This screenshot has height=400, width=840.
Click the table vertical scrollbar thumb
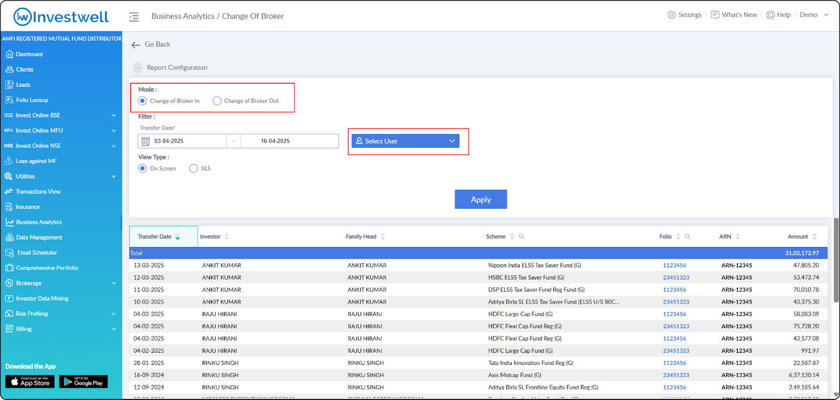(836, 260)
